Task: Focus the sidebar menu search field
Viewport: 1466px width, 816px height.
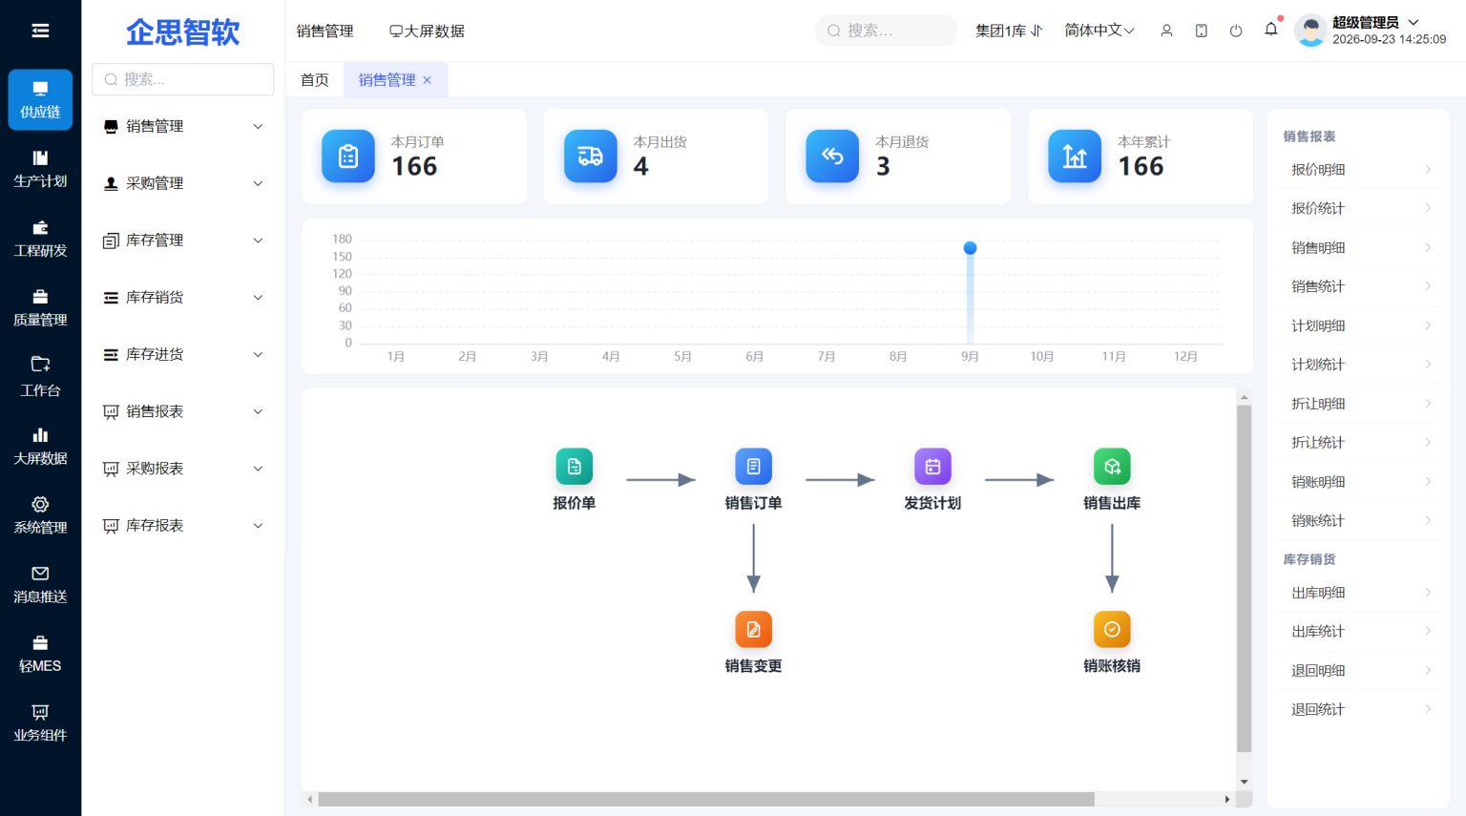Action: click(183, 79)
